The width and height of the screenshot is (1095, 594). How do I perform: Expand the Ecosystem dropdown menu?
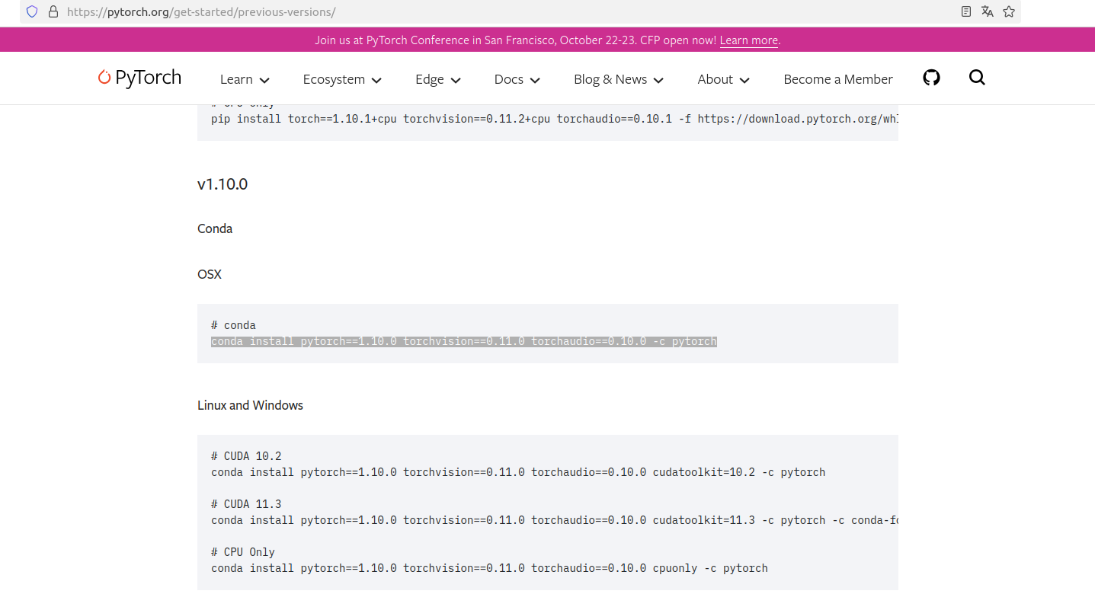342,79
